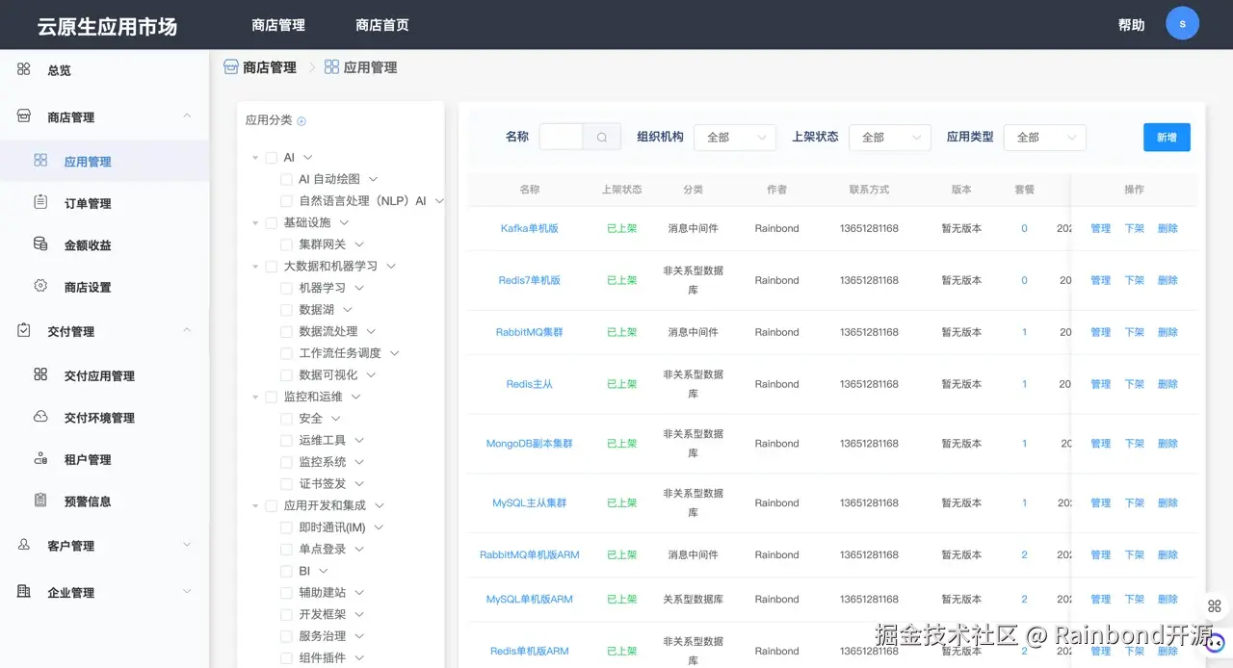Click 交付环境管理 cloud icon
Screen dimensions: 1233x668
tap(40, 417)
